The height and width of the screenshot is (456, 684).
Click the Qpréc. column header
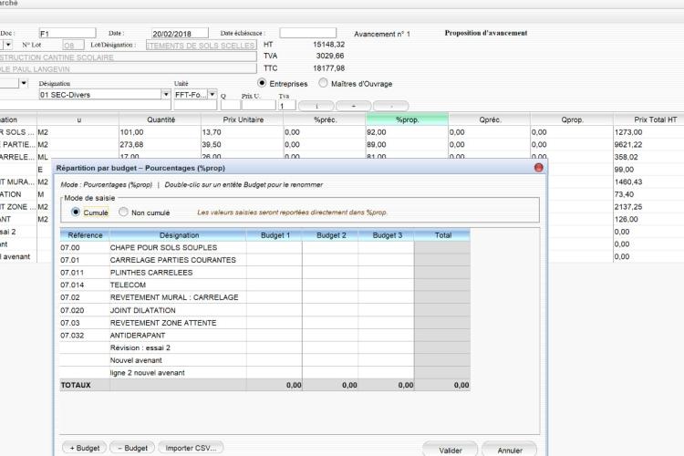click(490, 119)
